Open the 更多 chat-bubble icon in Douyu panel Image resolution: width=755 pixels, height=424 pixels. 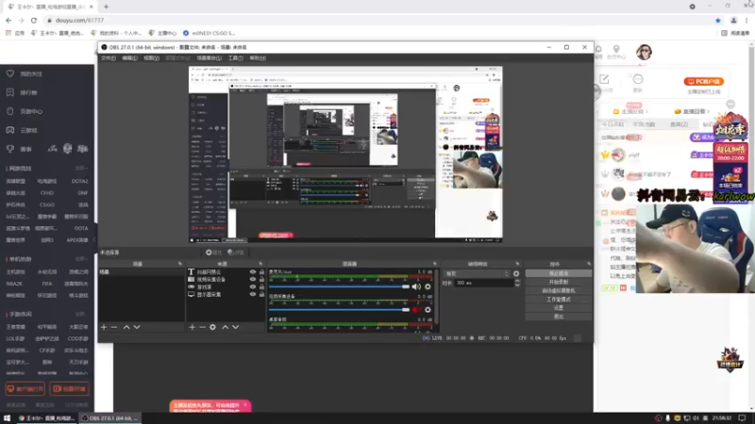638,79
